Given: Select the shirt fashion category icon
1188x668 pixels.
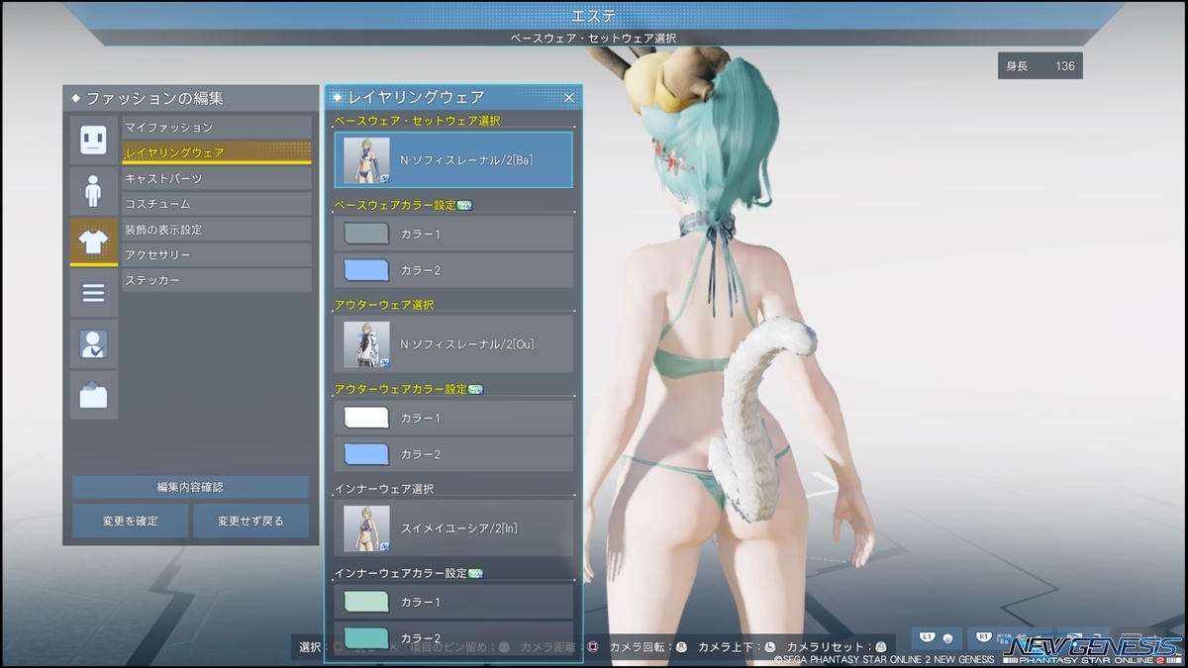Looking at the screenshot, I should click(94, 241).
